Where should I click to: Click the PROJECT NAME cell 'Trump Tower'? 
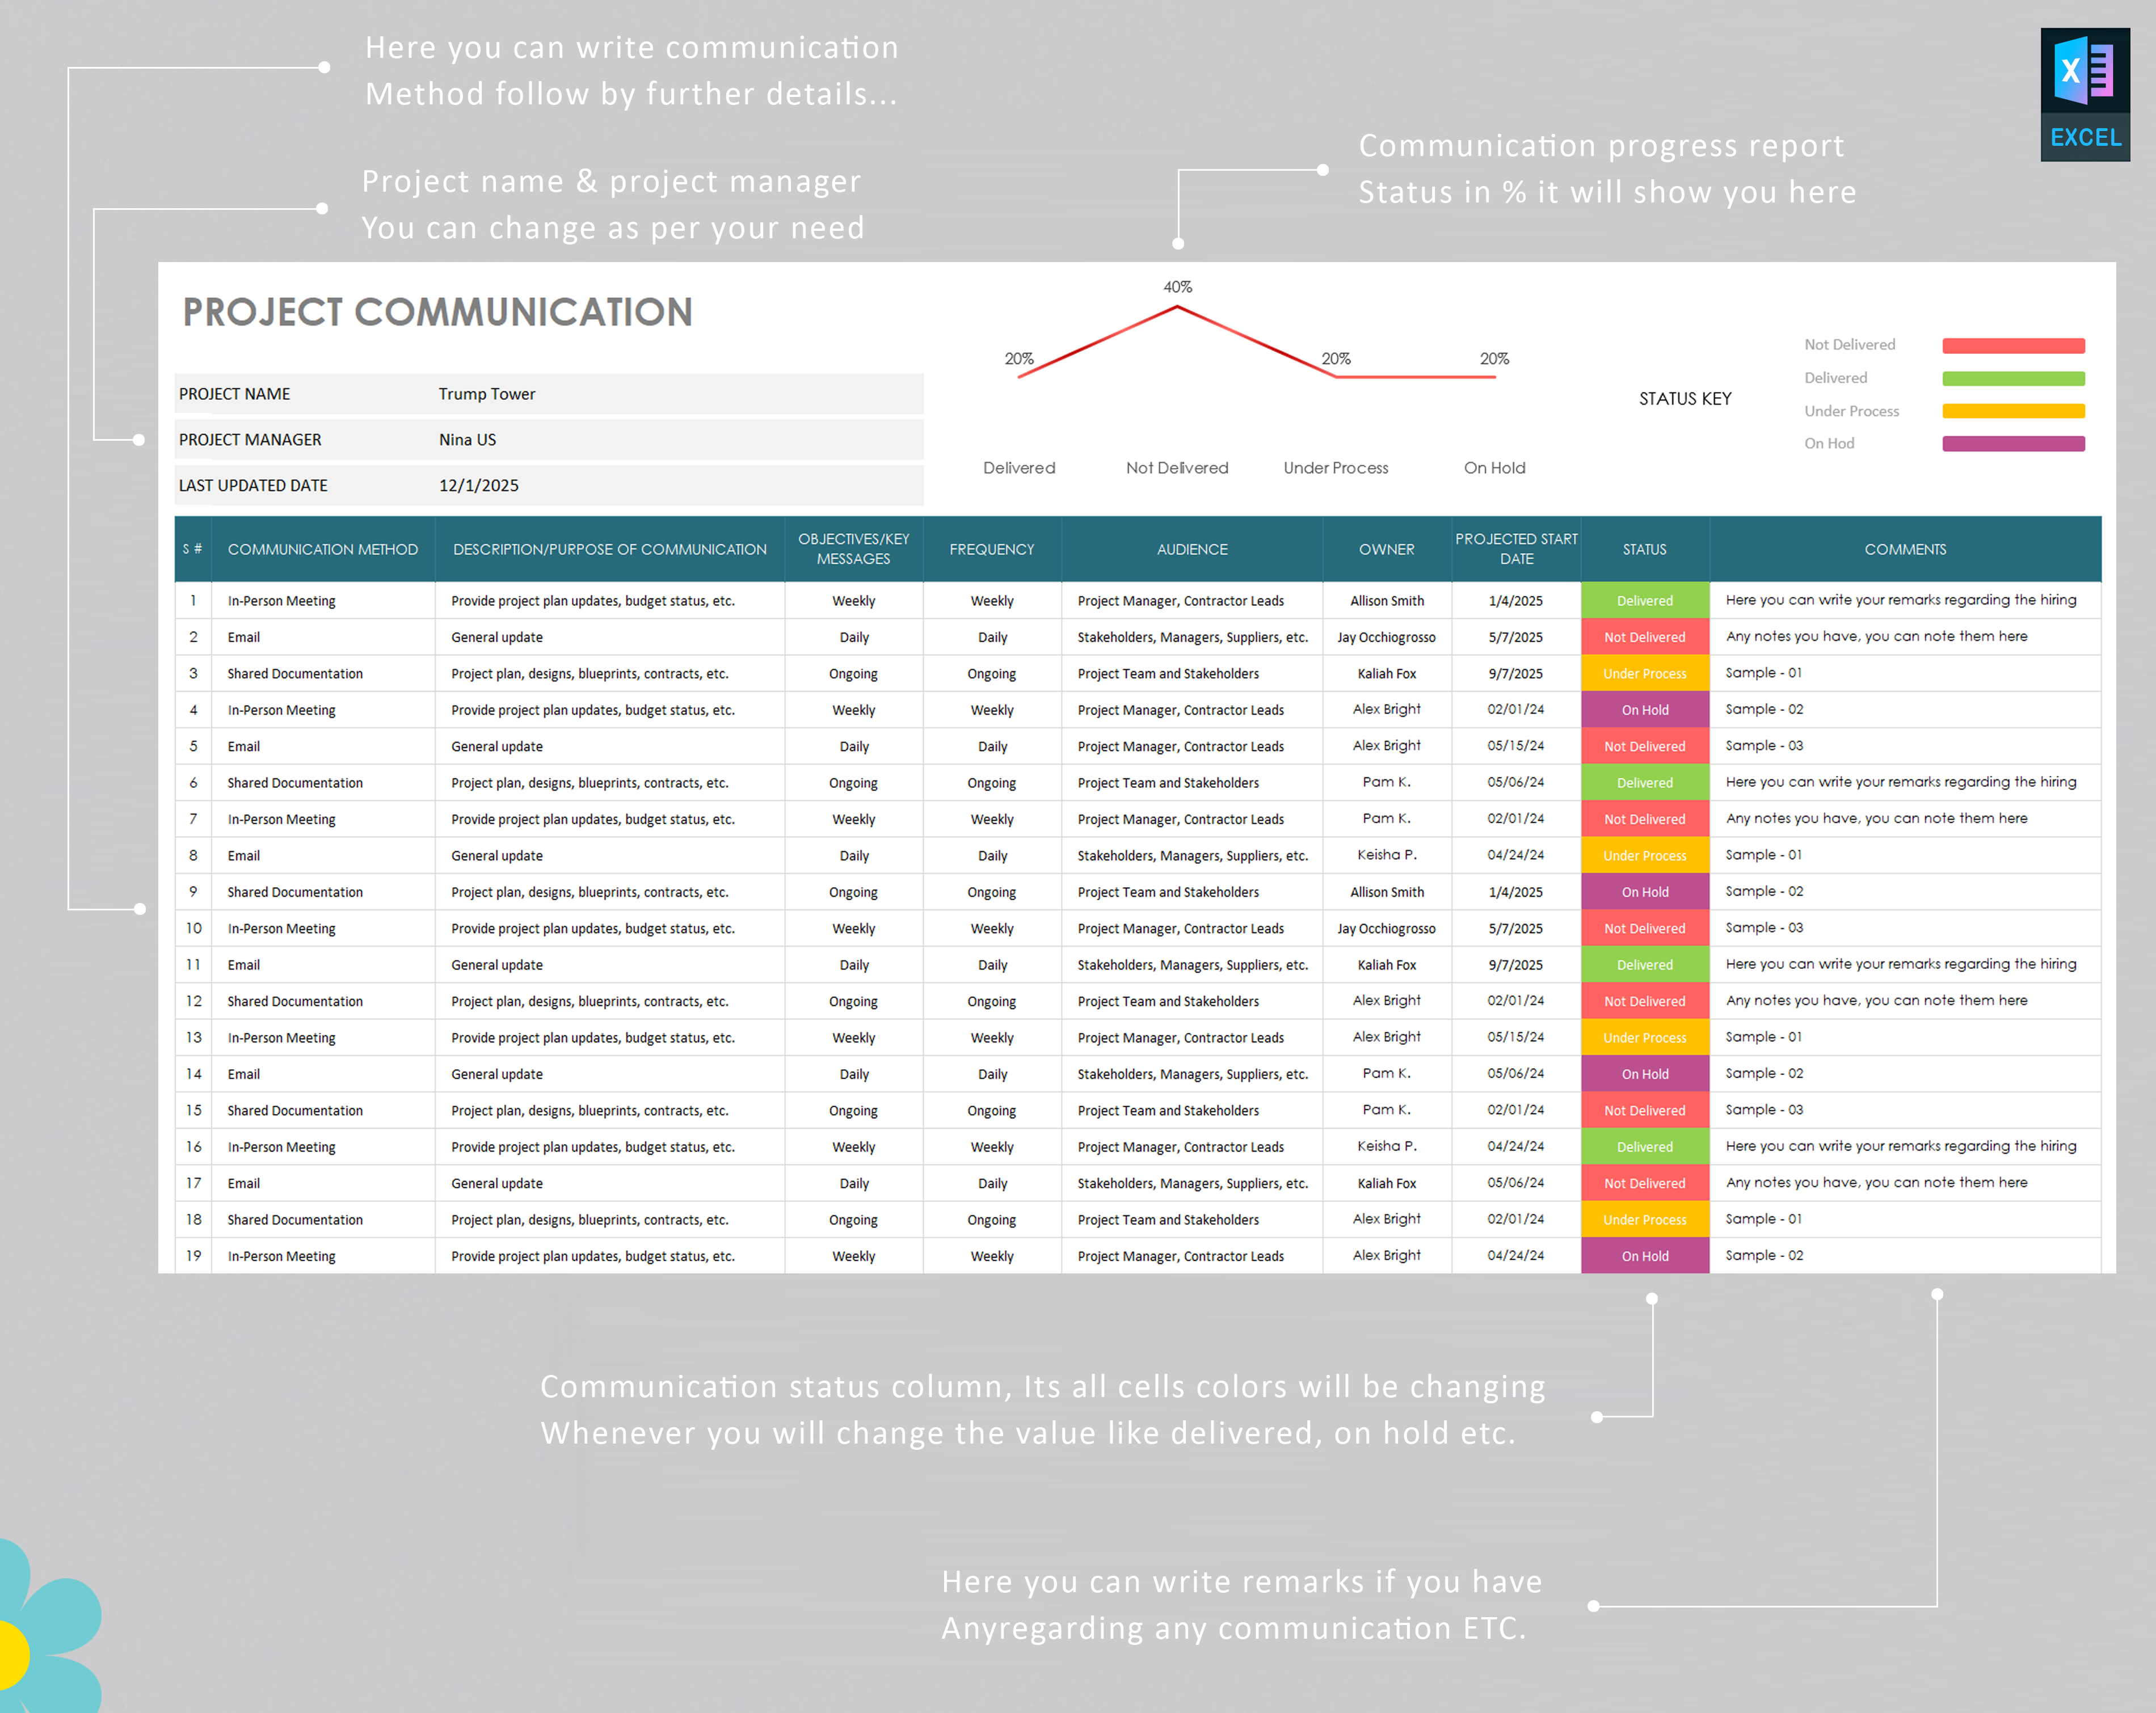(487, 393)
